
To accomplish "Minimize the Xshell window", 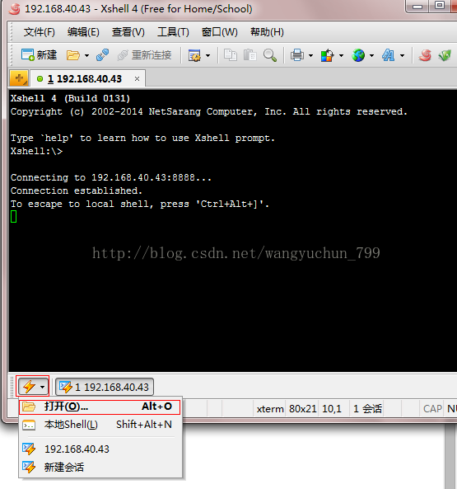I will coord(417,7).
